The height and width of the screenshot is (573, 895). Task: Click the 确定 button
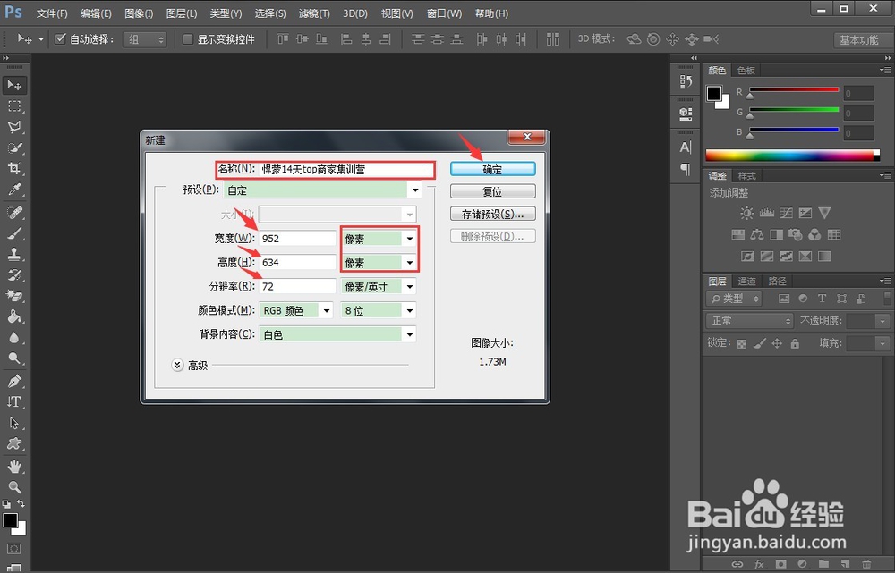pyautogui.click(x=492, y=169)
